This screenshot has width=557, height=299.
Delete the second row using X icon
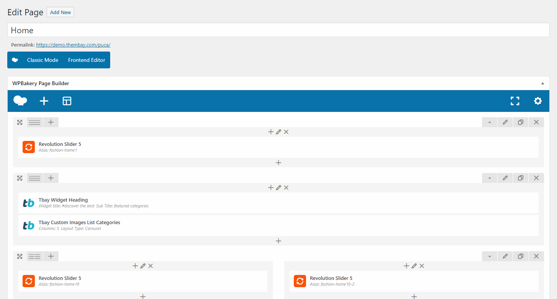(x=536, y=178)
